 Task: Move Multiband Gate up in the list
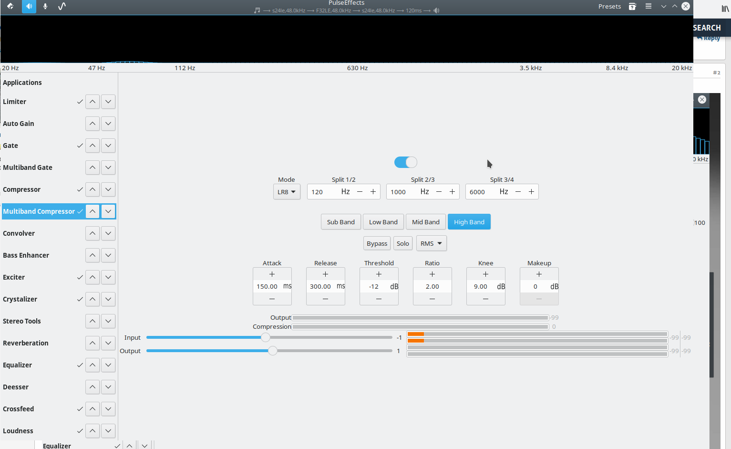(93, 167)
